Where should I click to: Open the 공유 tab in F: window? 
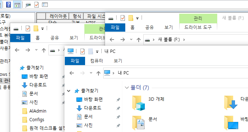click(150, 27)
